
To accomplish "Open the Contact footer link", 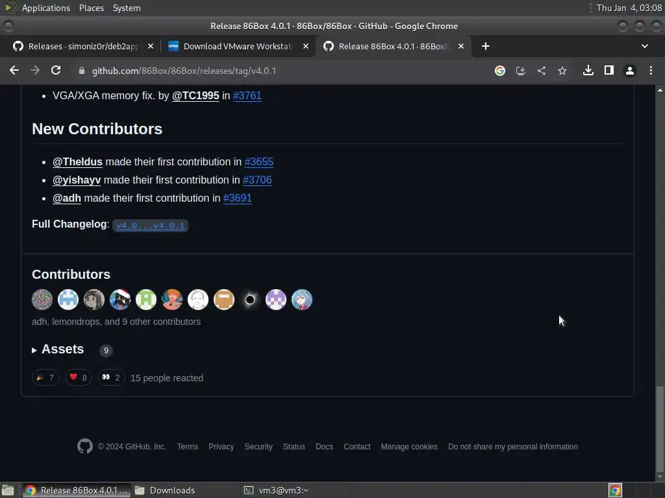I will click(357, 447).
